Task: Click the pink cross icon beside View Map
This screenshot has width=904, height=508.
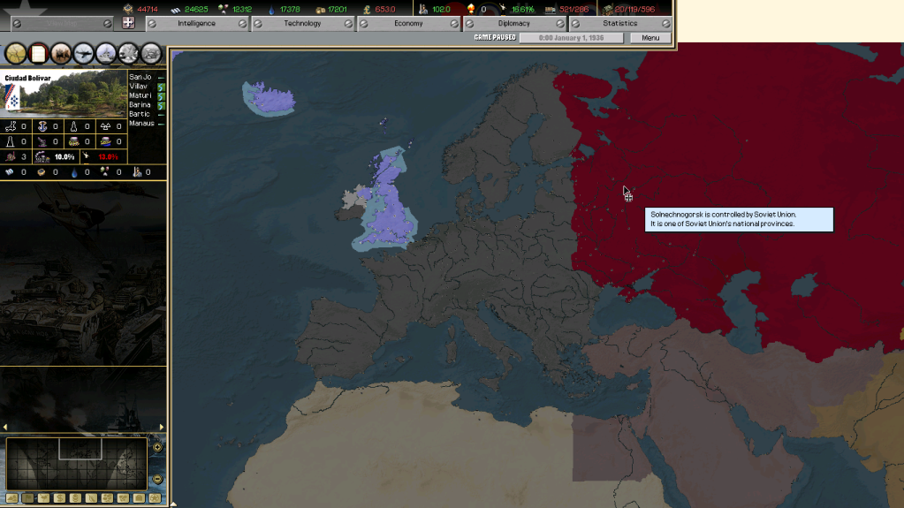Action: coord(128,23)
